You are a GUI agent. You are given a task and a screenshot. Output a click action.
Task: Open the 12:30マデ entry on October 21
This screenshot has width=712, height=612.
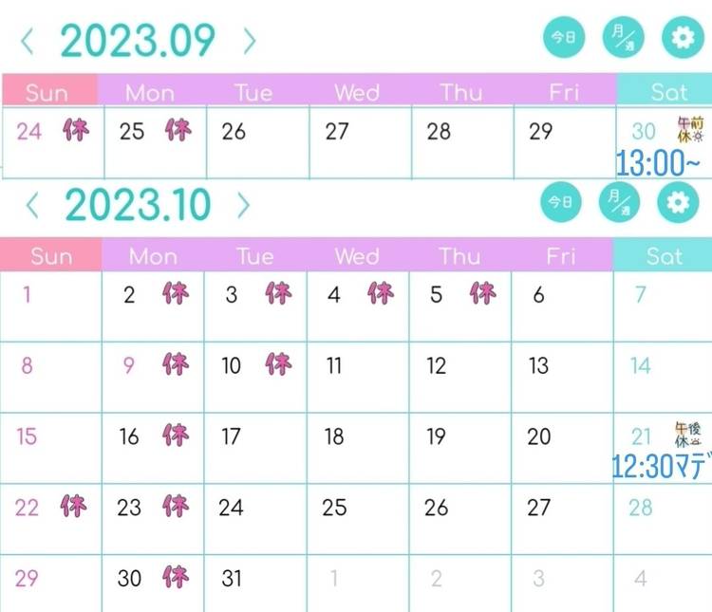click(x=662, y=467)
